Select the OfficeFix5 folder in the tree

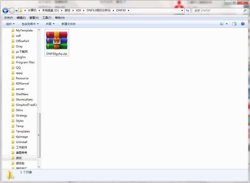(20, 41)
